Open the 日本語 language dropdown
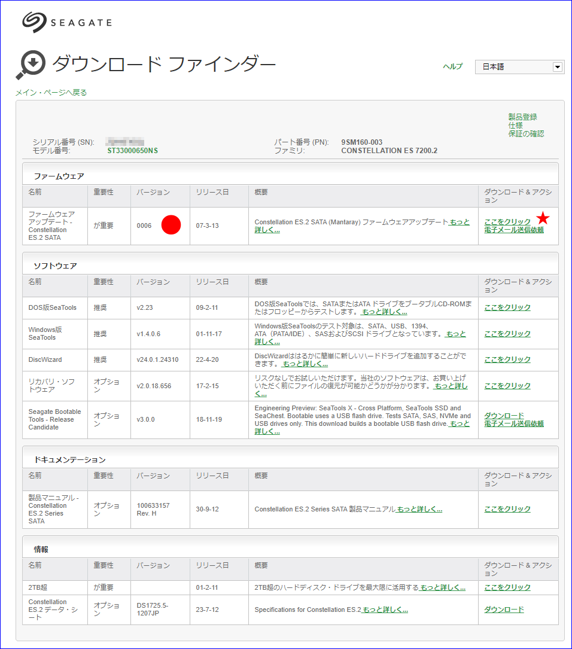This screenshot has width=572, height=649. click(519, 66)
